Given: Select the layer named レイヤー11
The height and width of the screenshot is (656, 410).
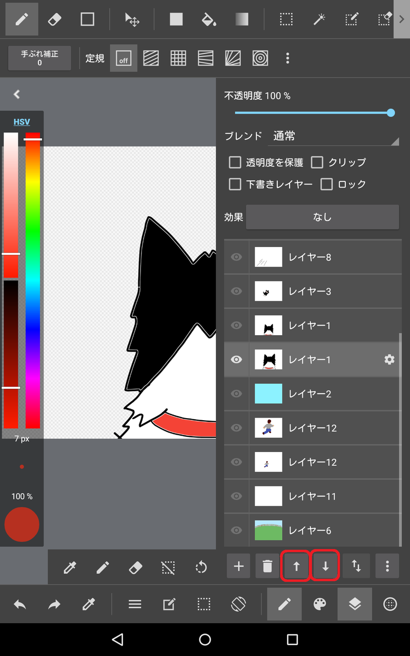Looking at the screenshot, I should point(312,496).
